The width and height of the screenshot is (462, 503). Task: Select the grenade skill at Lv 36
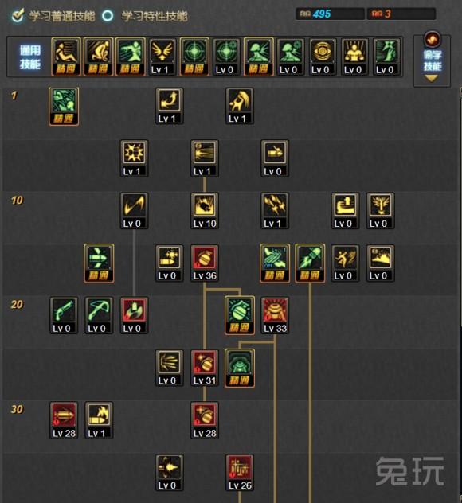205,263
